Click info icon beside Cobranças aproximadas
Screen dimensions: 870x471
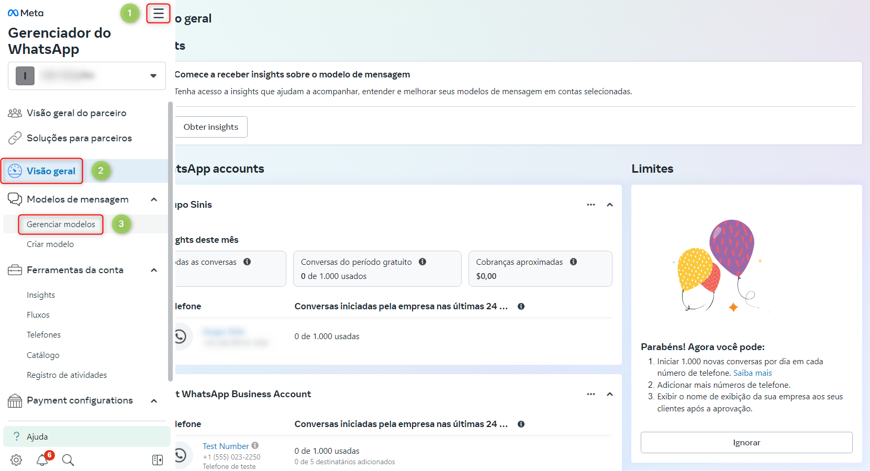pos(574,262)
